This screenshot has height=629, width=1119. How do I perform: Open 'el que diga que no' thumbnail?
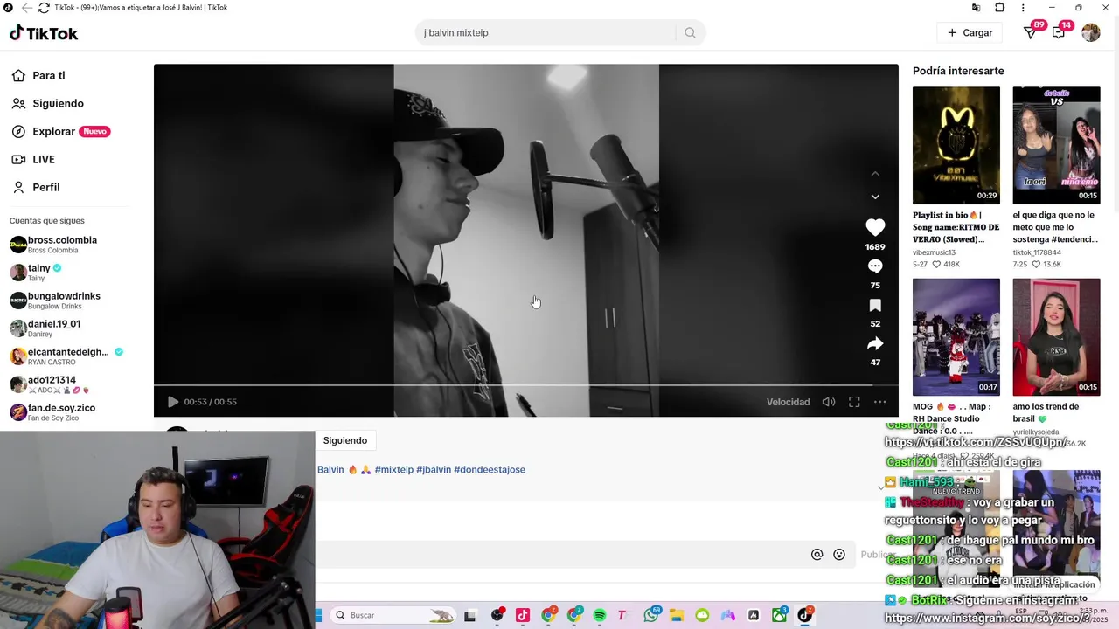coord(1056,145)
